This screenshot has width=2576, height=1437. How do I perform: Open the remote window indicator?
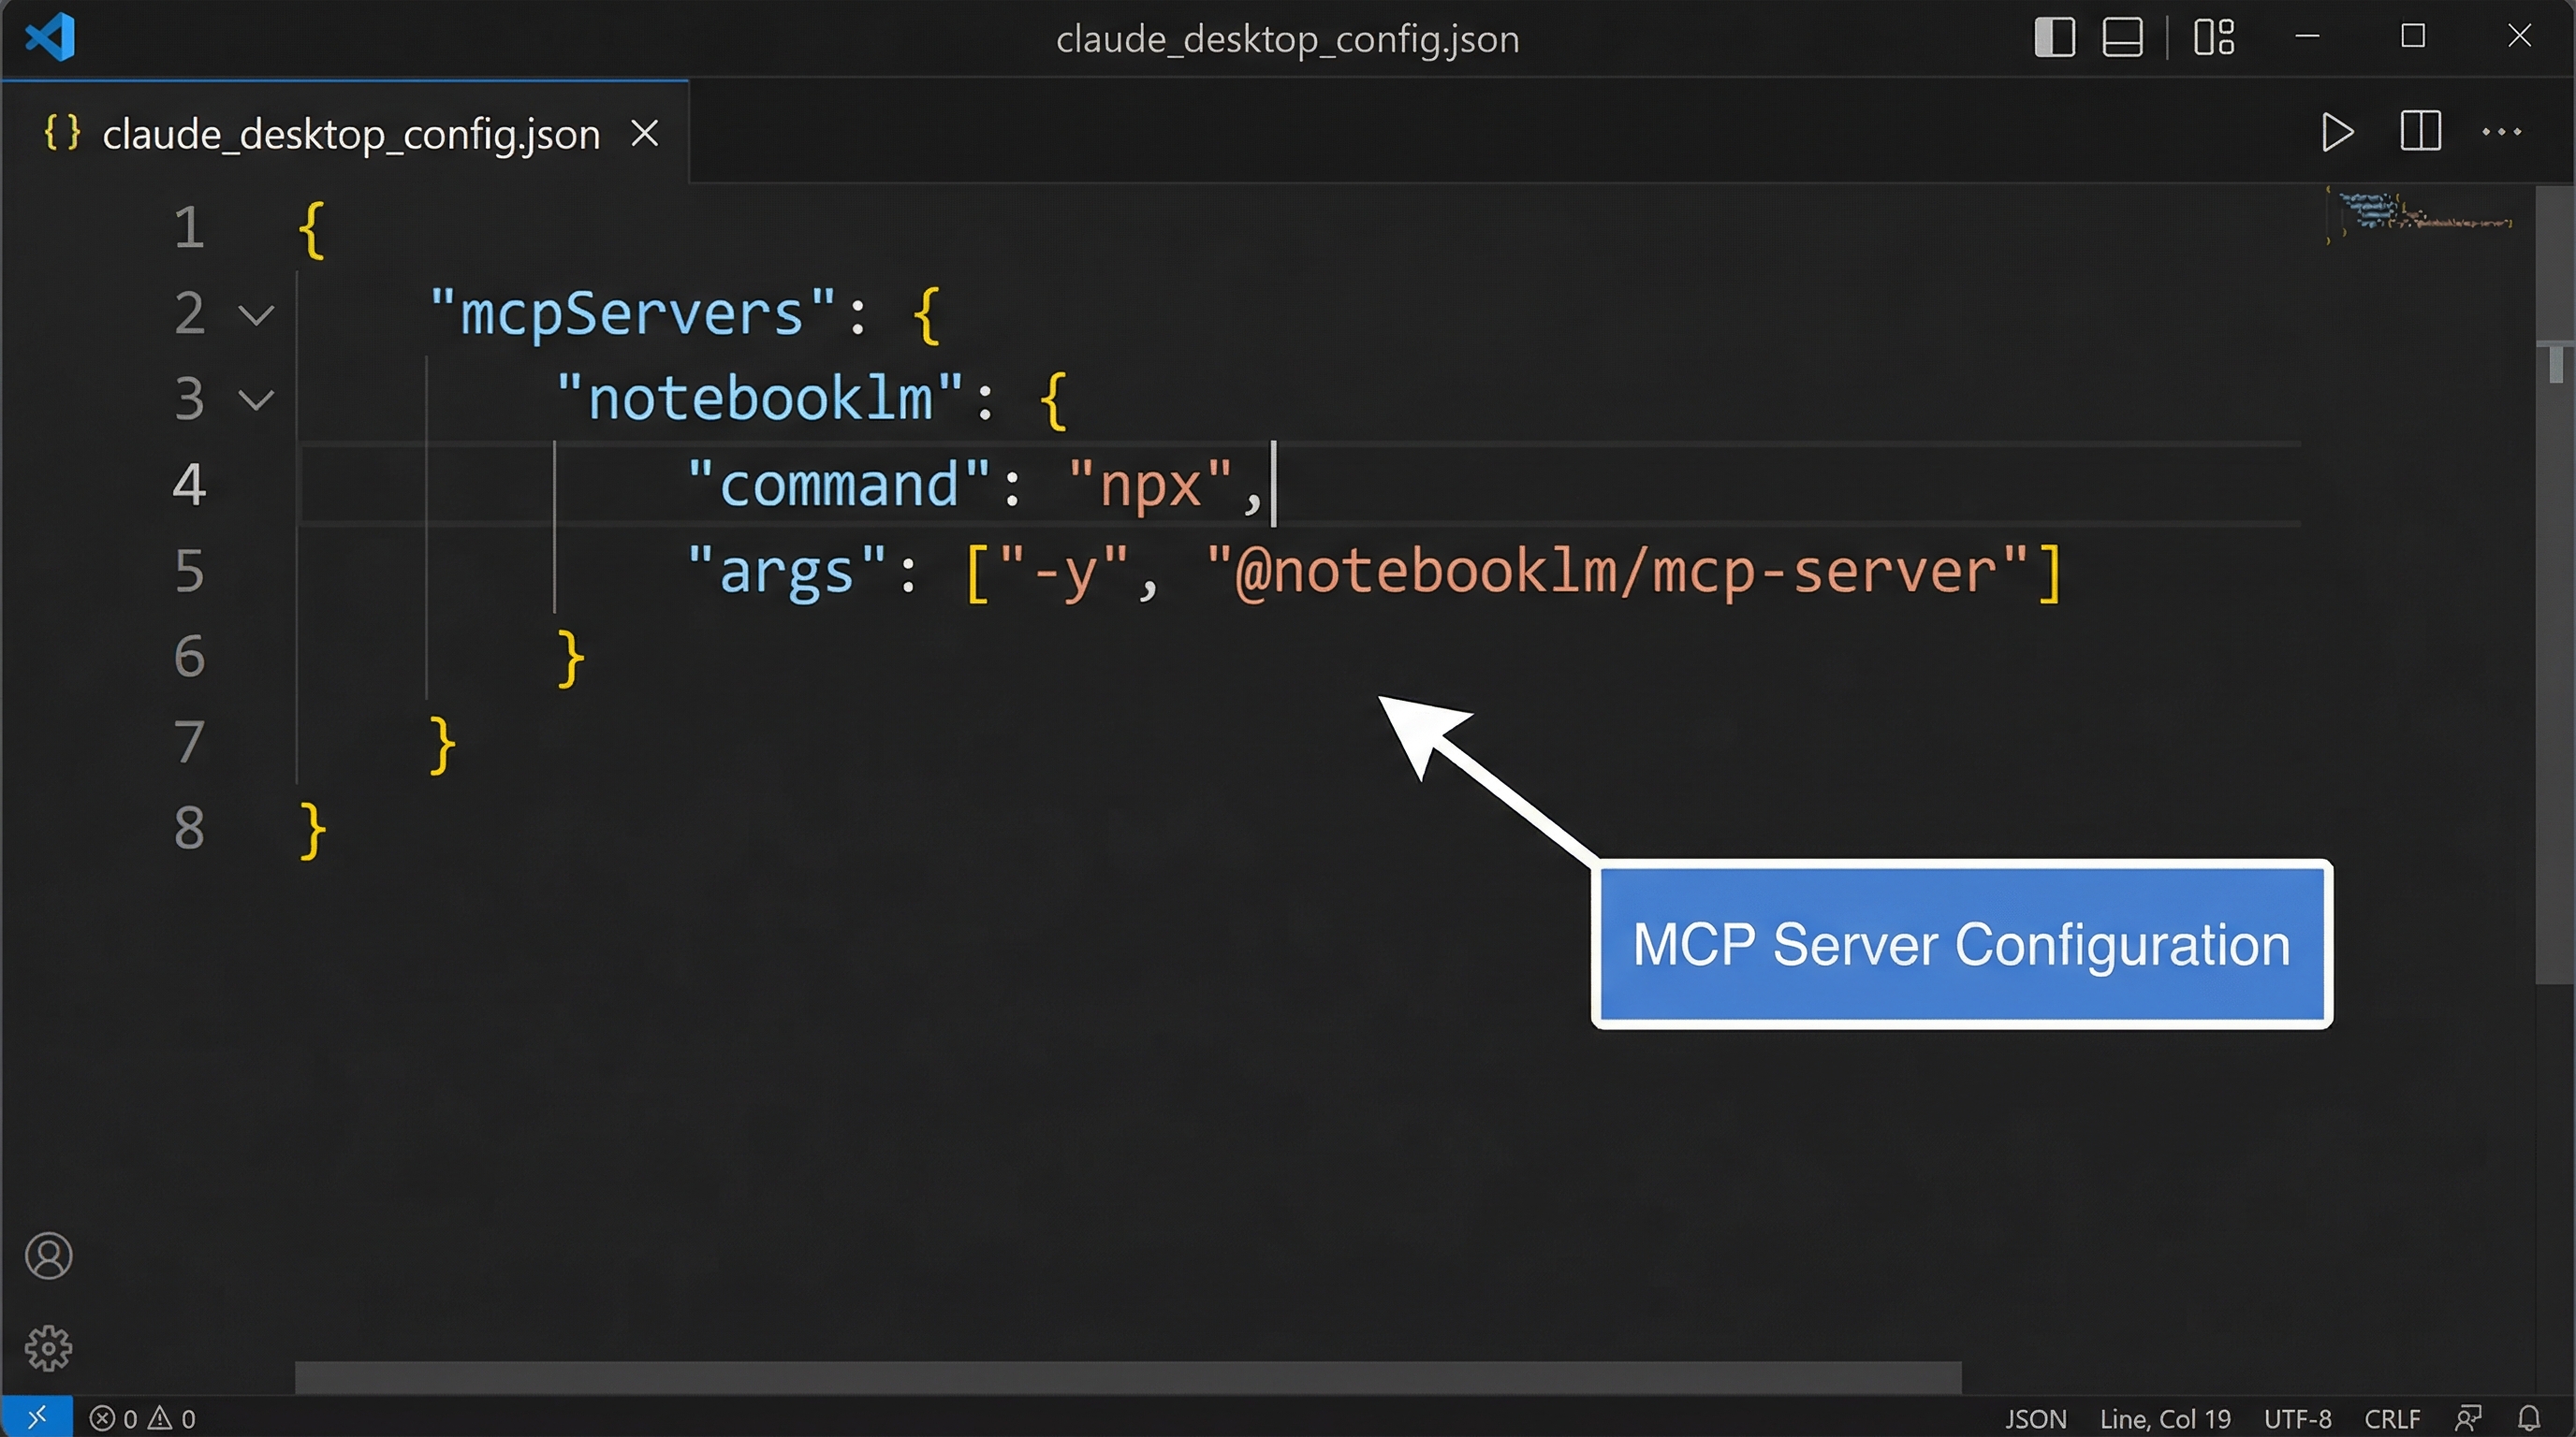click(x=37, y=1417)
